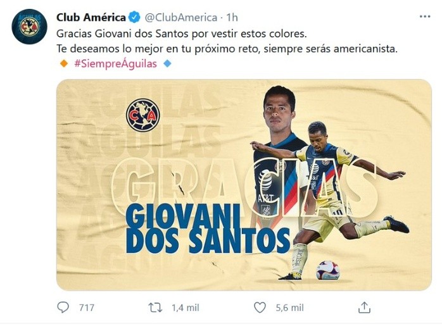Open the #SiempreÁguilas hashtag link
The image size is (442, 326).
[x=116, y=64]
